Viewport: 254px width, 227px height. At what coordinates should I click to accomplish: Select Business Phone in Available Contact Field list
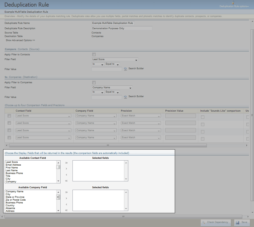coord(14,173)
